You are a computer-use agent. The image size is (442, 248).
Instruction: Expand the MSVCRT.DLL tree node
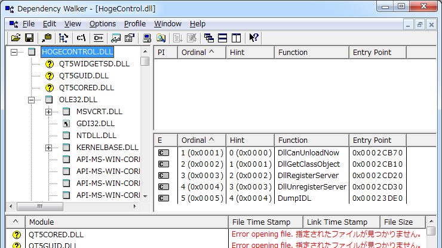(x=48, y=112)
